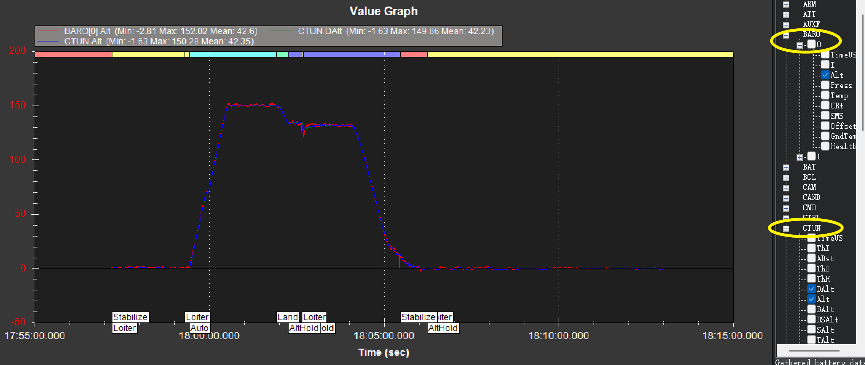Select the CAM item in the tree

pyautogui.click(x=809, y=187)
